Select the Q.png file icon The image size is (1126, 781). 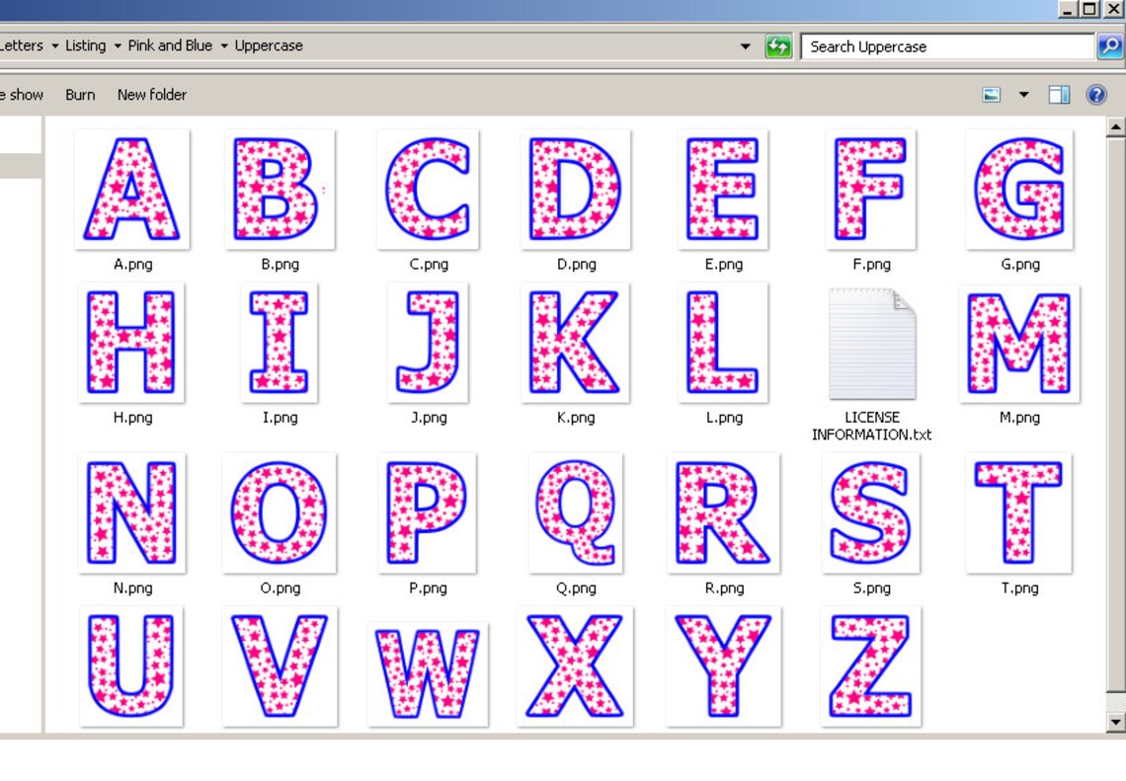[x=575, y=511]
